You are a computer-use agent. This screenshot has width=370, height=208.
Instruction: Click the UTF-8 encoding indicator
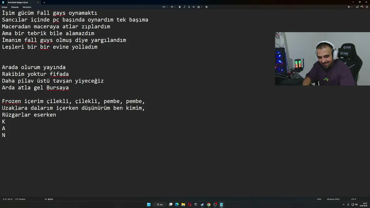coord(354,199)
